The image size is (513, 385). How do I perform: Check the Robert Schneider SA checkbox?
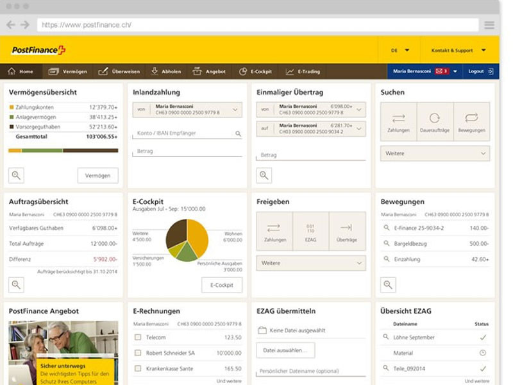[138, 353]
